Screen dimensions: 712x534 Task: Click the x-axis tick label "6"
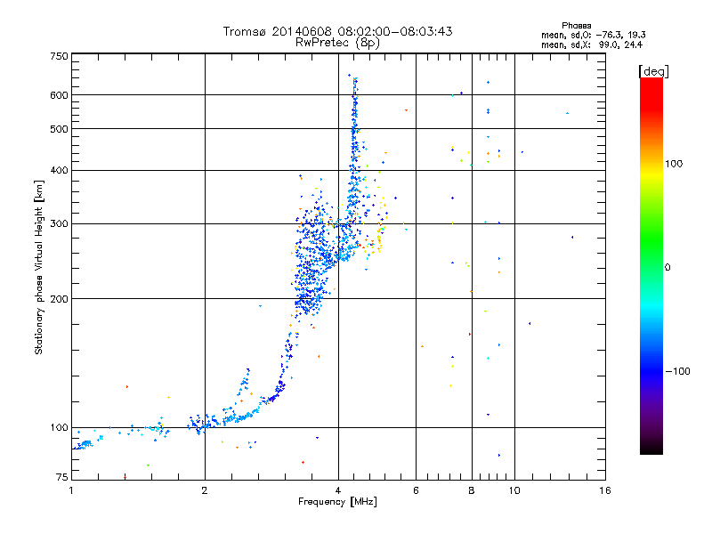tap(416, 490)
